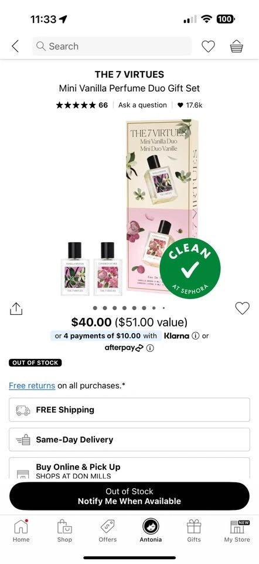Select the Same-Day Delivery option
The width and height of the screenshot is (259, 564).
[x=129, y=439]
